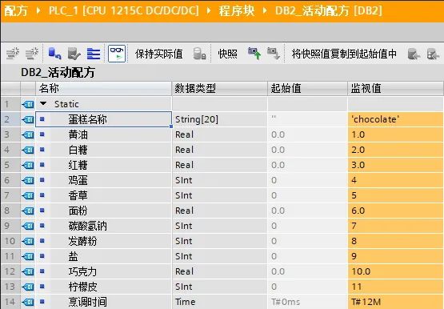Toggle the Monitor all glasses button
Screen dimensions: 444x309
point(117,54)
